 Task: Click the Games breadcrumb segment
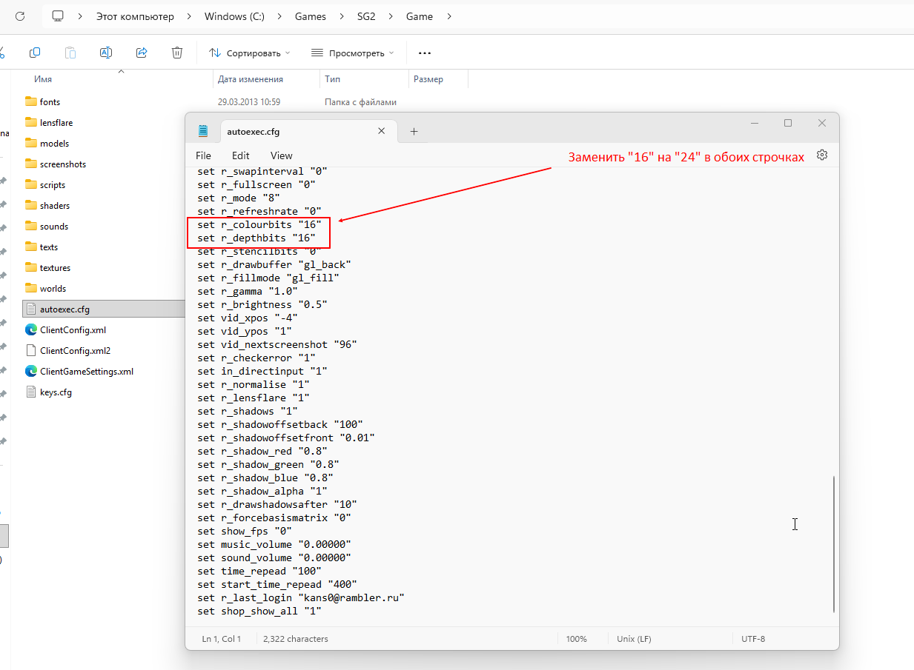(x=310, y=16)
